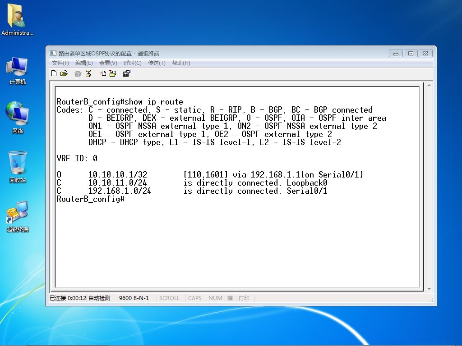Click the VRF ID: 0 line

pyautogui.click(x=77, y=159)
